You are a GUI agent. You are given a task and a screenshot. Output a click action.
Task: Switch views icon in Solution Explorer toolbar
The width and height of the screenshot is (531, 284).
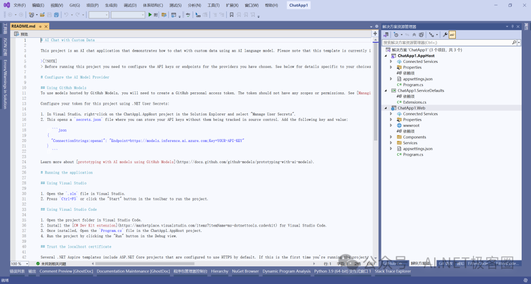point(386,34)
